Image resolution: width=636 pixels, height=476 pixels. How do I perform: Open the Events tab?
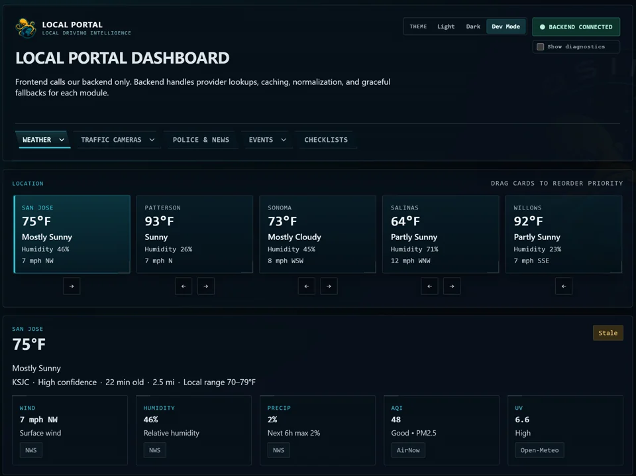click(x=267, y=140)
